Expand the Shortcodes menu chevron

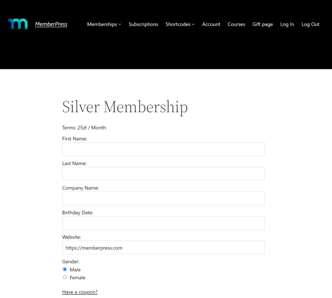click(x=193, y=24)
